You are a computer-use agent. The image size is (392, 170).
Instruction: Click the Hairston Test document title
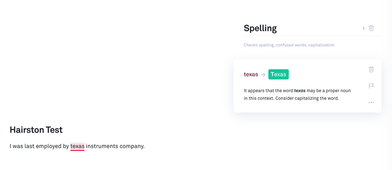pyautogui.click(x=36, y=130)
